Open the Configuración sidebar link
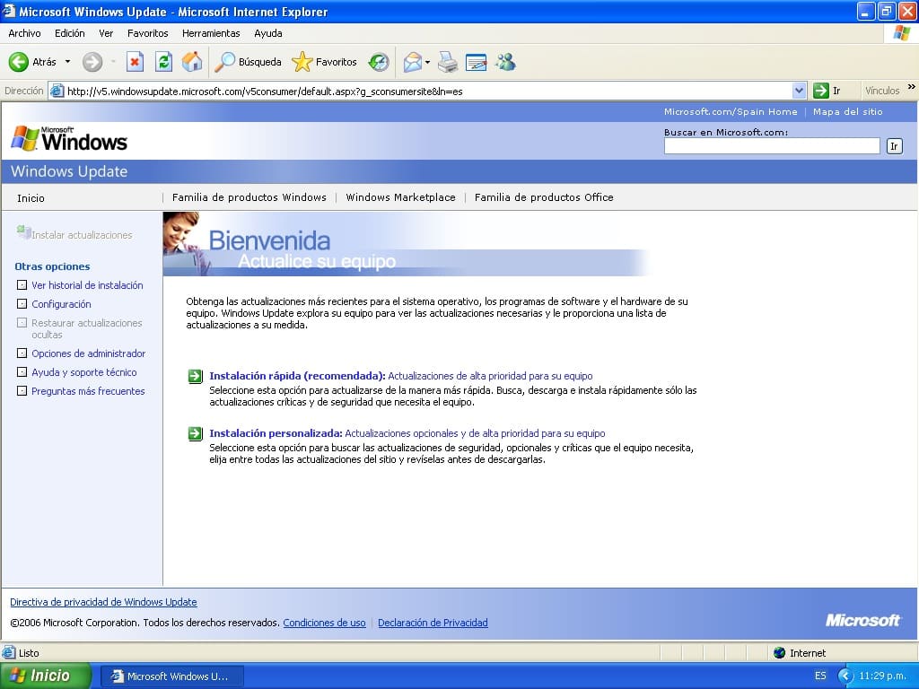 coord(62,304)
